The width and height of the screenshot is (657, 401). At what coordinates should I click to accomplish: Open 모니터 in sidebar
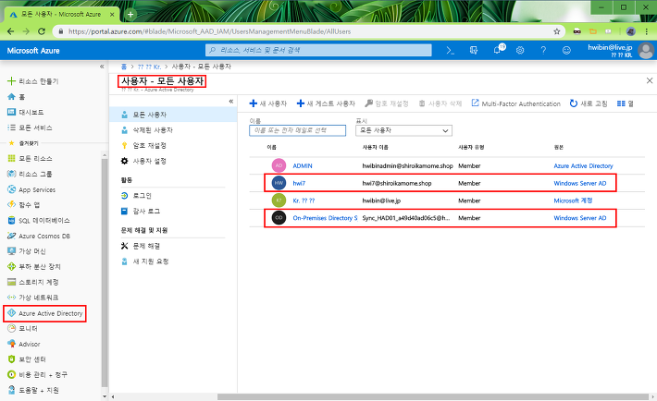22,329
